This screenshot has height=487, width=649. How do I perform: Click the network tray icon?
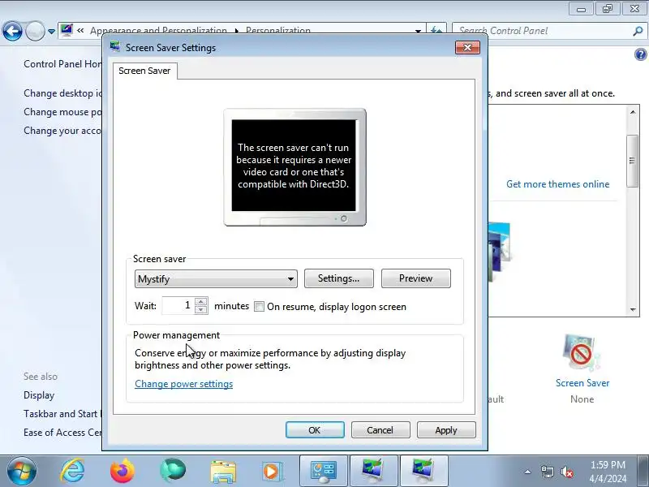tap(547, 472)
